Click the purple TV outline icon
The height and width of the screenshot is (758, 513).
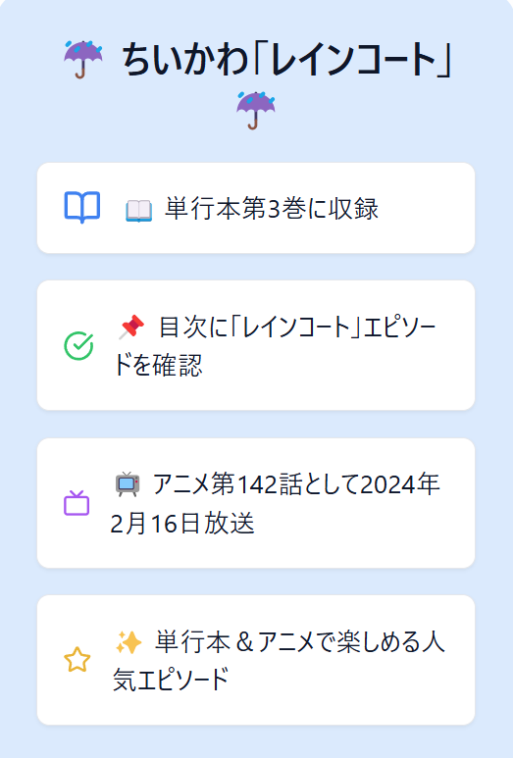(x=77, y=503)
